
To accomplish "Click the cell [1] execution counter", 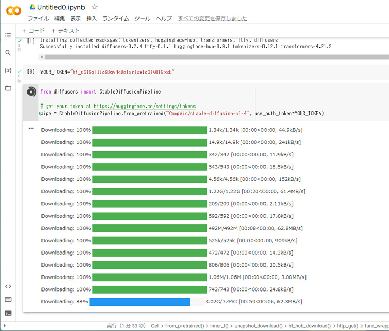I will pyautogui.click(x=31, y=41).
